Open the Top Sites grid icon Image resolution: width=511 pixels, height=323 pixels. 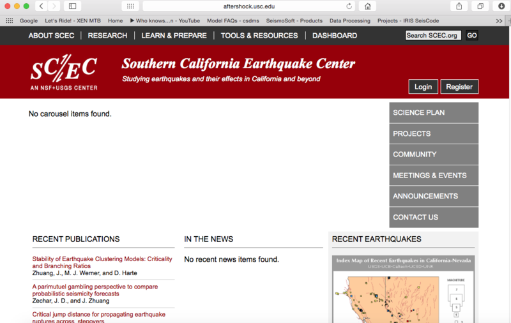click(130, 6)
